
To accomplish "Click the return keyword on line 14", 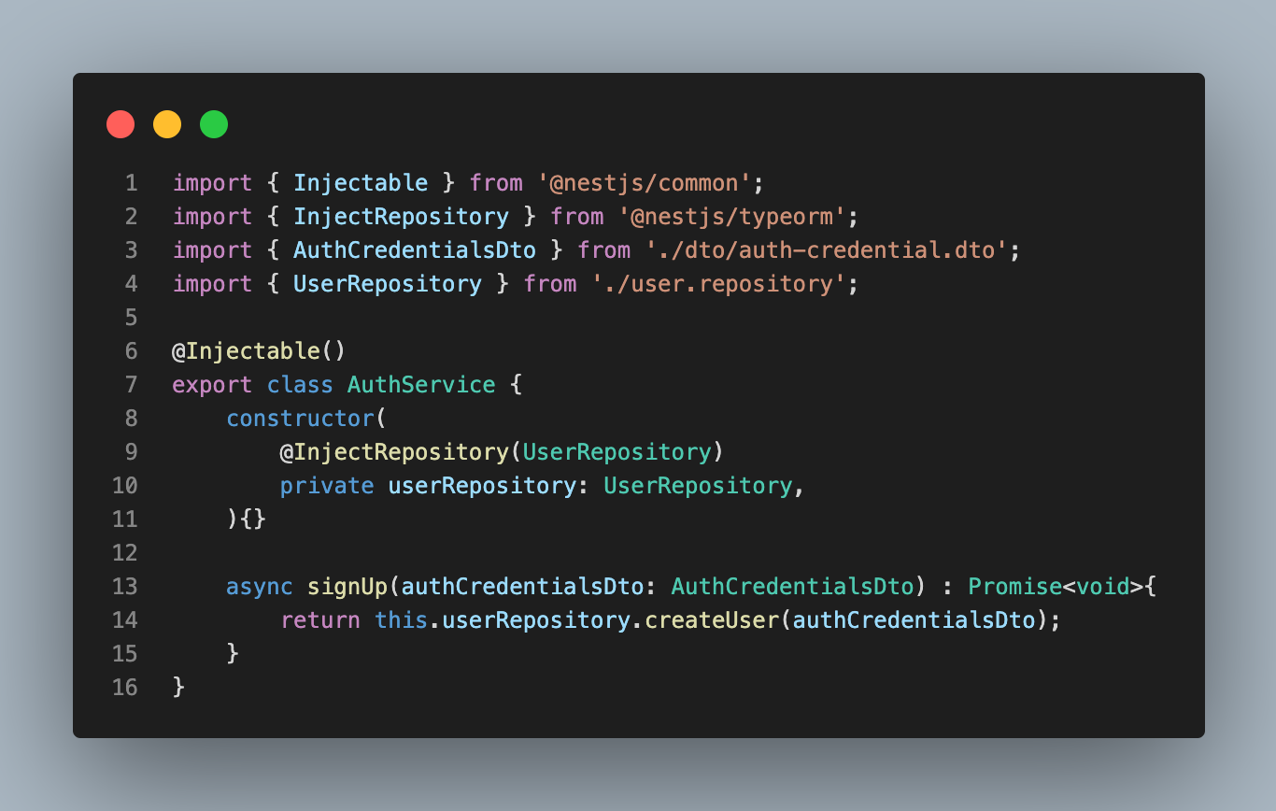I will (320, 620).
